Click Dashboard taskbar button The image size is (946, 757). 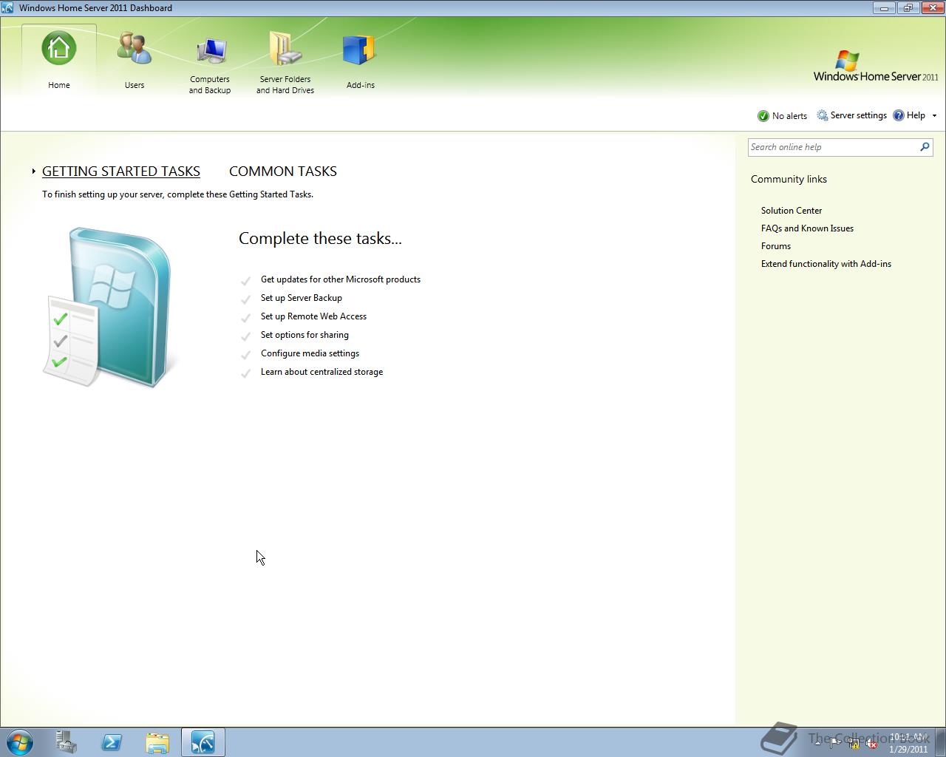click(x=203, y=742)
